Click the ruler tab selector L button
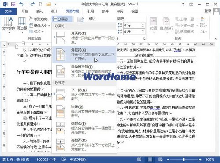 pos(4,45)
